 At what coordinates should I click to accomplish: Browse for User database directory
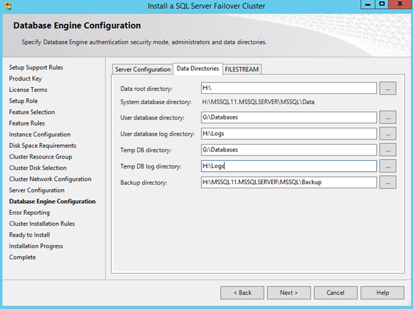tap(388, 117)
